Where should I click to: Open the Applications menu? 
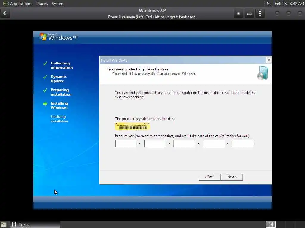(x=21, y=4)
